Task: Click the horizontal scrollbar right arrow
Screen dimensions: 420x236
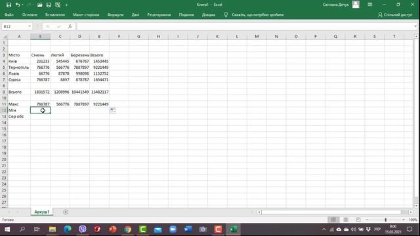Action: pyautogui.click(x=411, y=212)
